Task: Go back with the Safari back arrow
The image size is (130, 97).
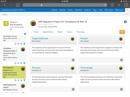Action: click(x=5, y=5)
